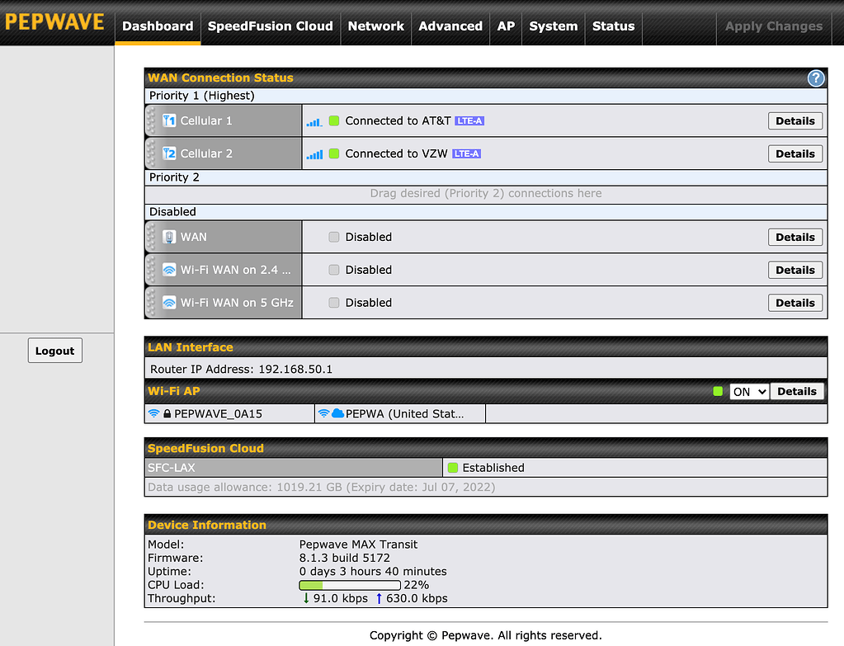Open the Advanced tab

(450, 26)
